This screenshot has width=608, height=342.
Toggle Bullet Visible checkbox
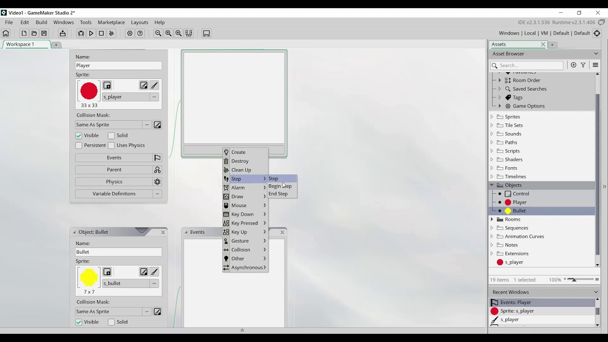[79, 322]
